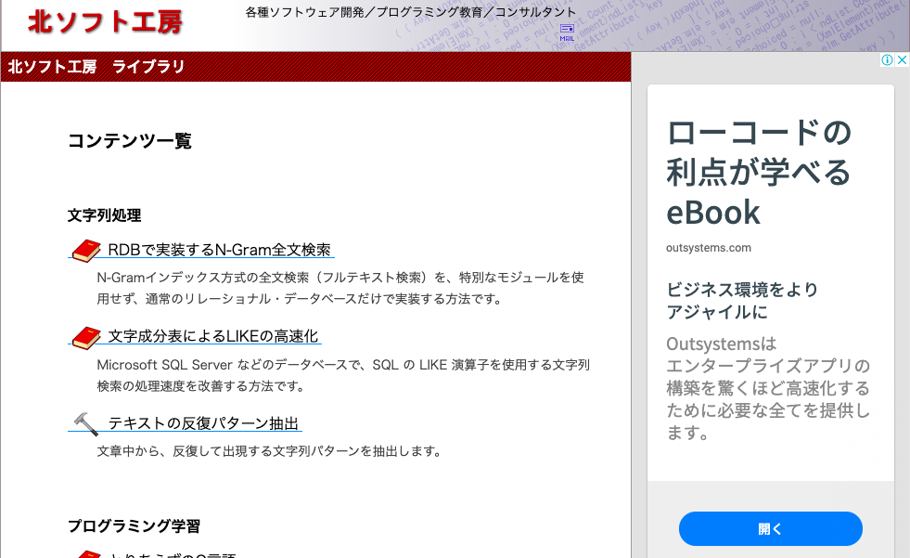Open the RDBで実装するN-Gram全文検索 link

click(219, 250)
